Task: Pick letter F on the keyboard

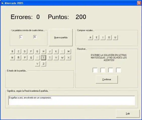Action: point(31,51)
